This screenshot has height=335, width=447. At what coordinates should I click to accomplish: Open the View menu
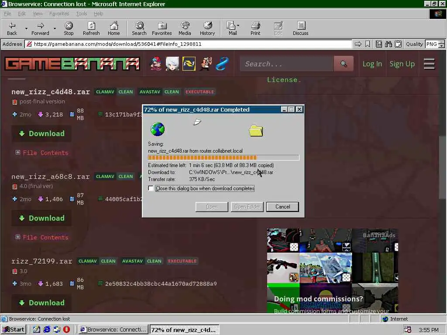pos(38,14)
